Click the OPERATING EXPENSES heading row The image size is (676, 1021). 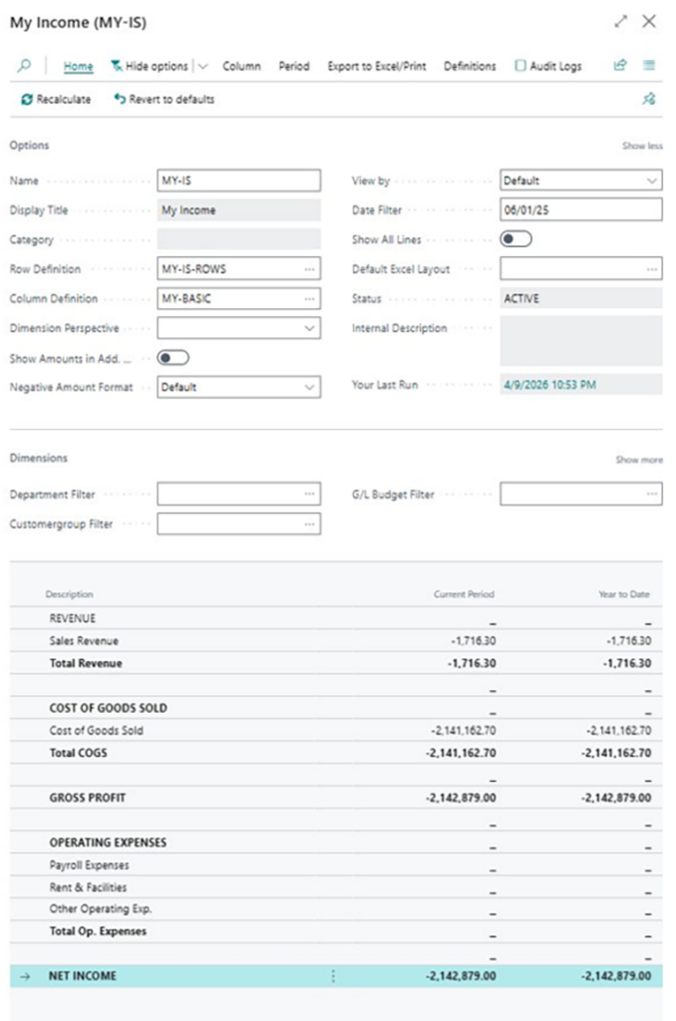tap(336, 843)
